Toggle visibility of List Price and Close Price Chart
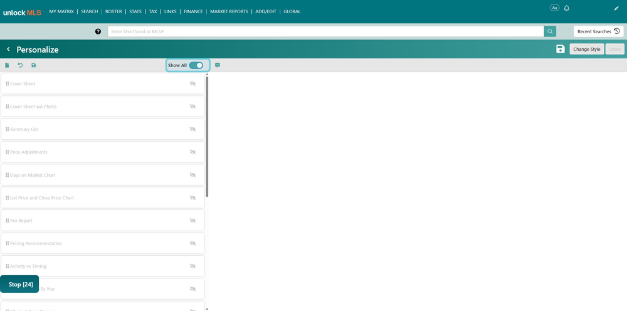627x311 pixels. click(192, 198)
